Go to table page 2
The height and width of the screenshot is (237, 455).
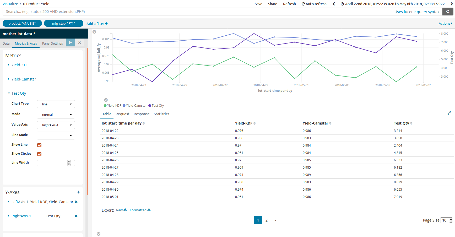267,220
